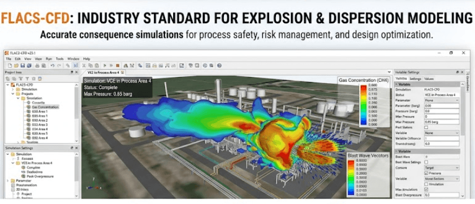475x204 pixels.
Task: Click the binoculars Find icon
Action: click(x=126, y=66)
